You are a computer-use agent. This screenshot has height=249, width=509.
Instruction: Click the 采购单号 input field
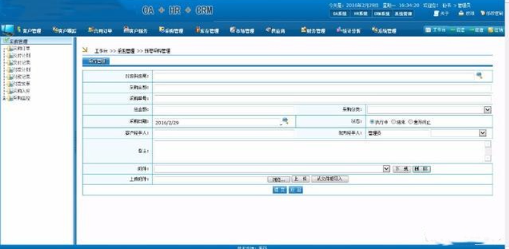point(322,98)
